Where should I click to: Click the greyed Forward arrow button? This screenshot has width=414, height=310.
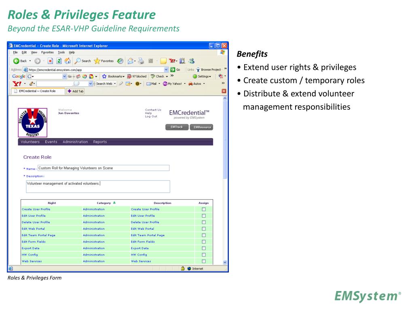(x=38, y=61)
